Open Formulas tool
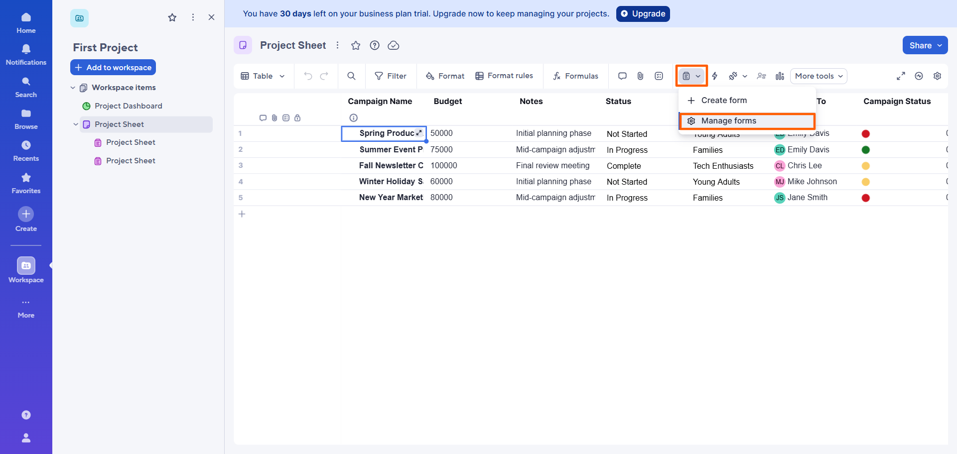Viewport: 957px width, 454px height. point(575,76)
